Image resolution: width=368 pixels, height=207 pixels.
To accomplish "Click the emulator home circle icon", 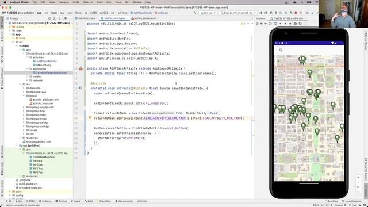I will point(285,24).
